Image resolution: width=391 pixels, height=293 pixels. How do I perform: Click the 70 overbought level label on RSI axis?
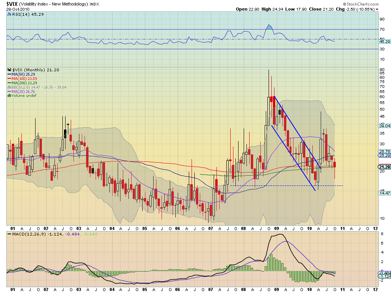(382, 30)
